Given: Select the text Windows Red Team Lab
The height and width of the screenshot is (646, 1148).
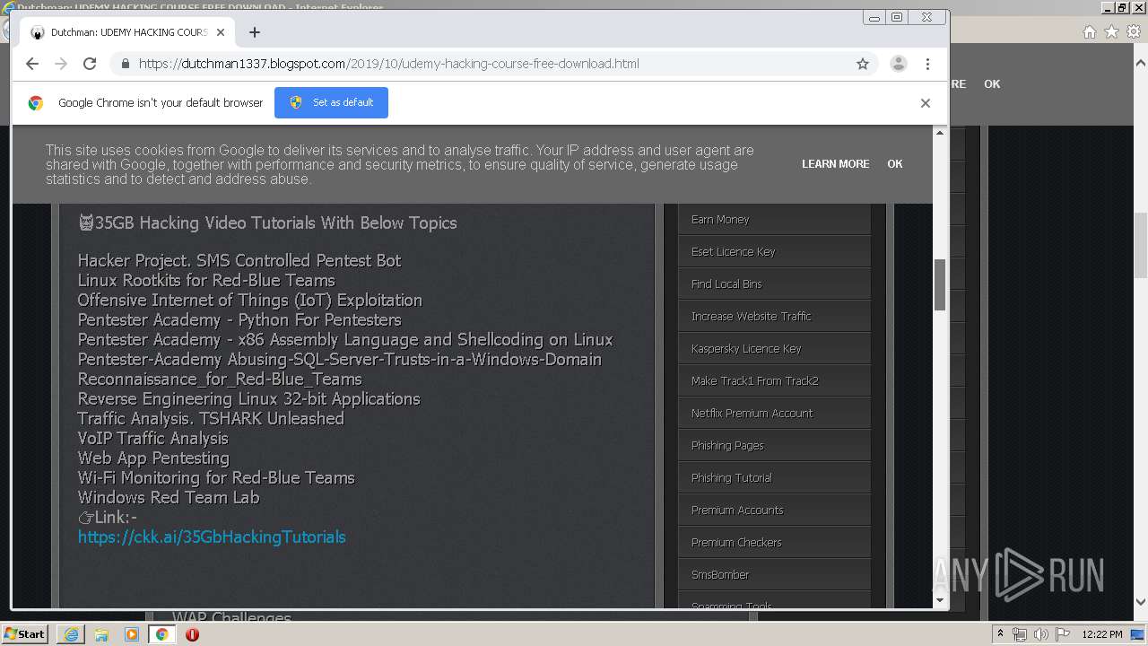Looking at the screenshot, I should pos(169,497).
